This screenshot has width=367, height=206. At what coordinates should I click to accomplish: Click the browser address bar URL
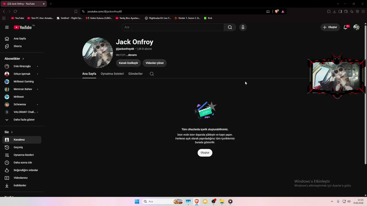click(x=105, y=11)
